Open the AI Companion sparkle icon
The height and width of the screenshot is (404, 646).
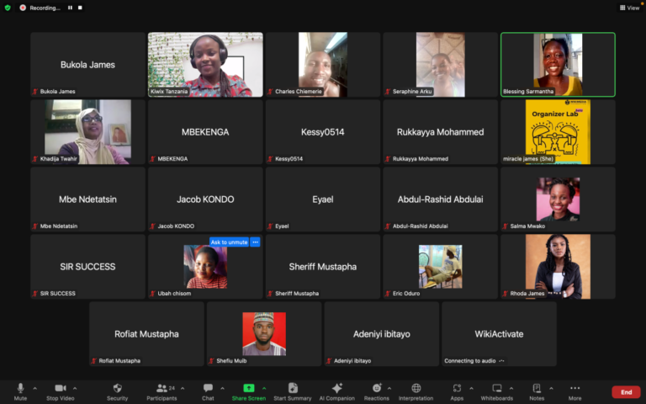(x=337, y=388)
